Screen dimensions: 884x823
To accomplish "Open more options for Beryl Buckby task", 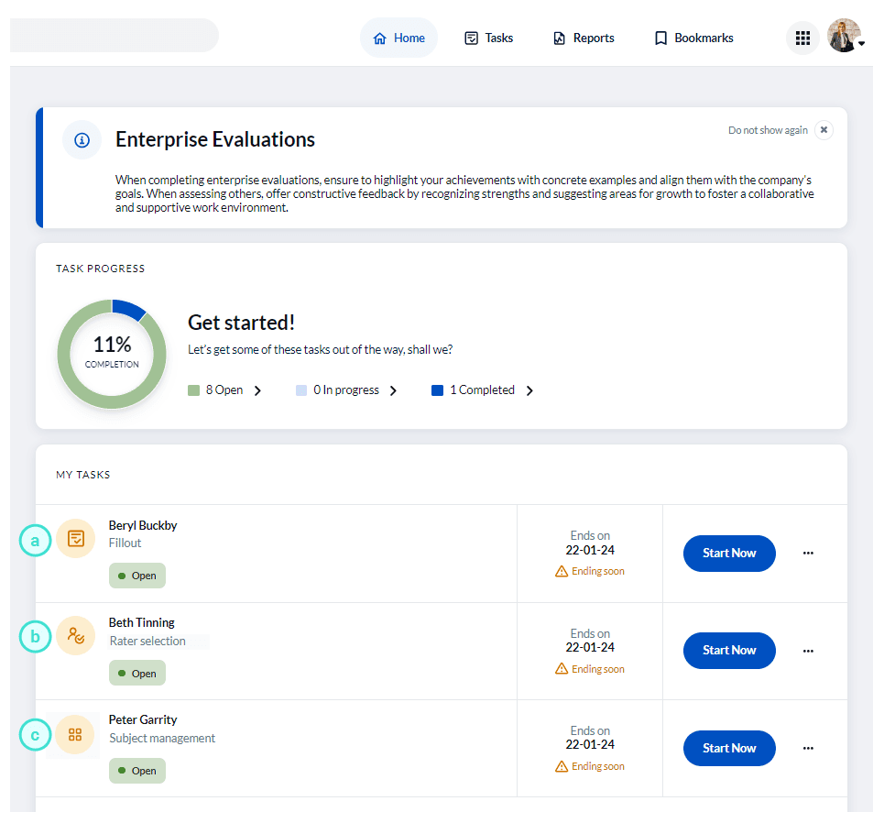I will click(x=808, y=554).
